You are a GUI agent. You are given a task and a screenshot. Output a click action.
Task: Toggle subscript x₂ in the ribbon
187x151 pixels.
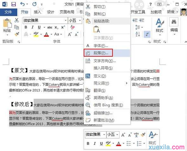(x=56, y=28)
